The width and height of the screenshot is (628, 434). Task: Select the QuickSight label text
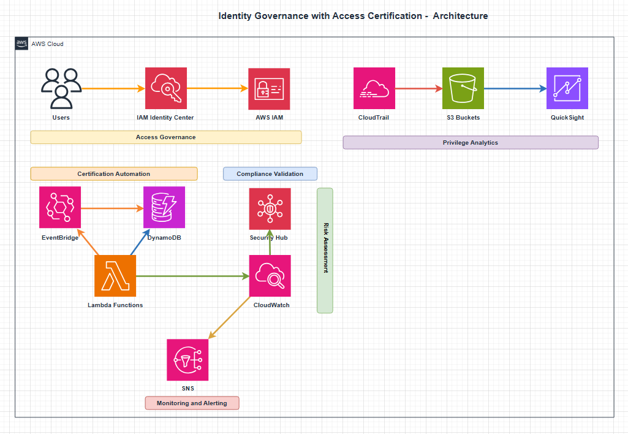tap(567, 118)
